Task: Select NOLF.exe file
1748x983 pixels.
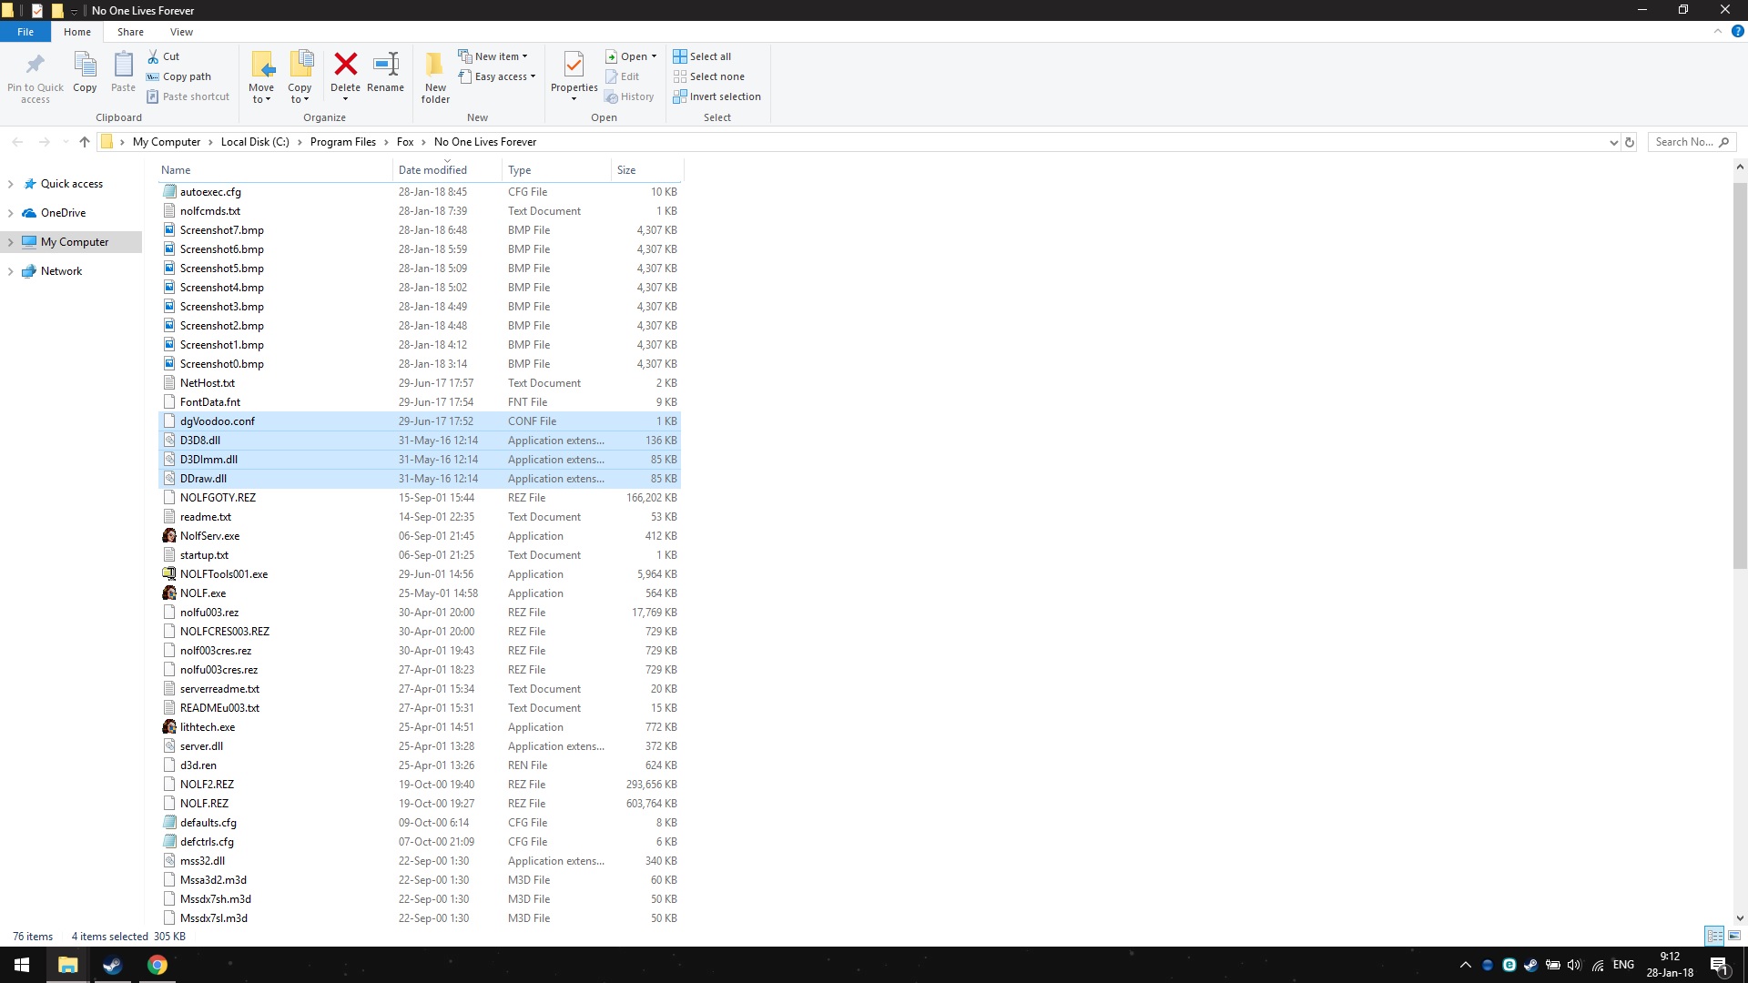Action: [x=420, y=593]
